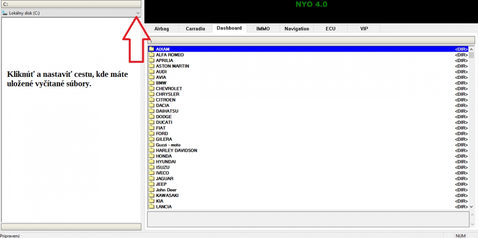Click the FORD folder icon

pos(151,134)
